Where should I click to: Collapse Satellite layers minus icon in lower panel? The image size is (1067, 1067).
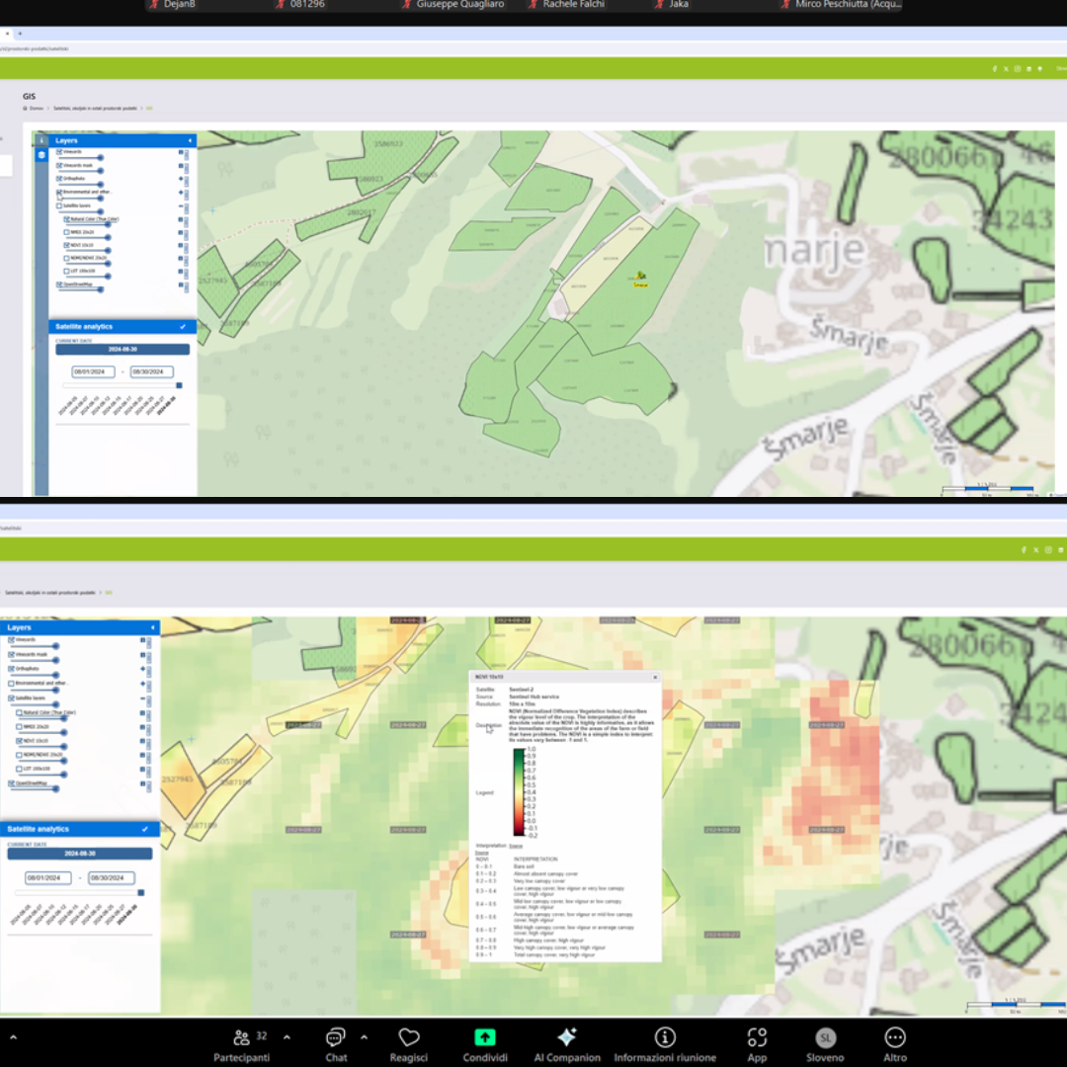[x=143, y=698]
